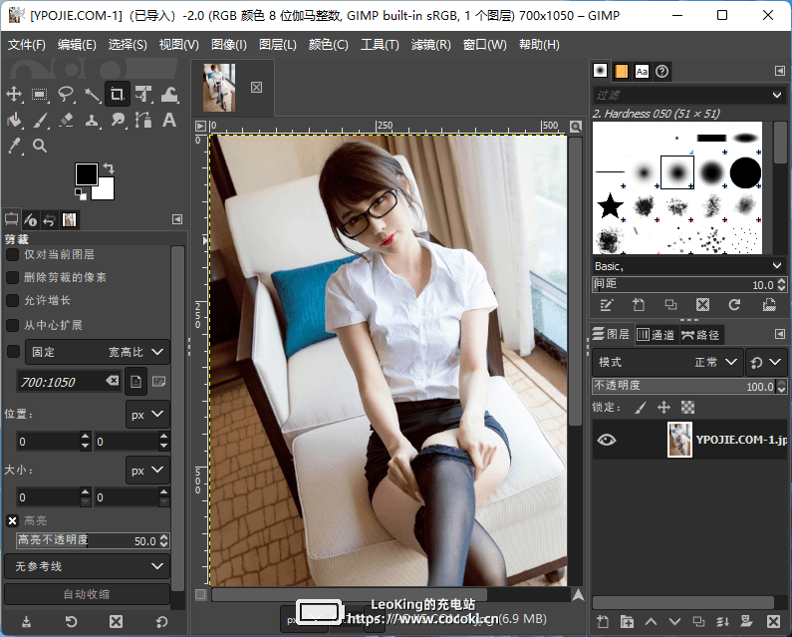Open the 滤镜(R) menu
This screenshot has width=792, height=637.
pos(430,45)
